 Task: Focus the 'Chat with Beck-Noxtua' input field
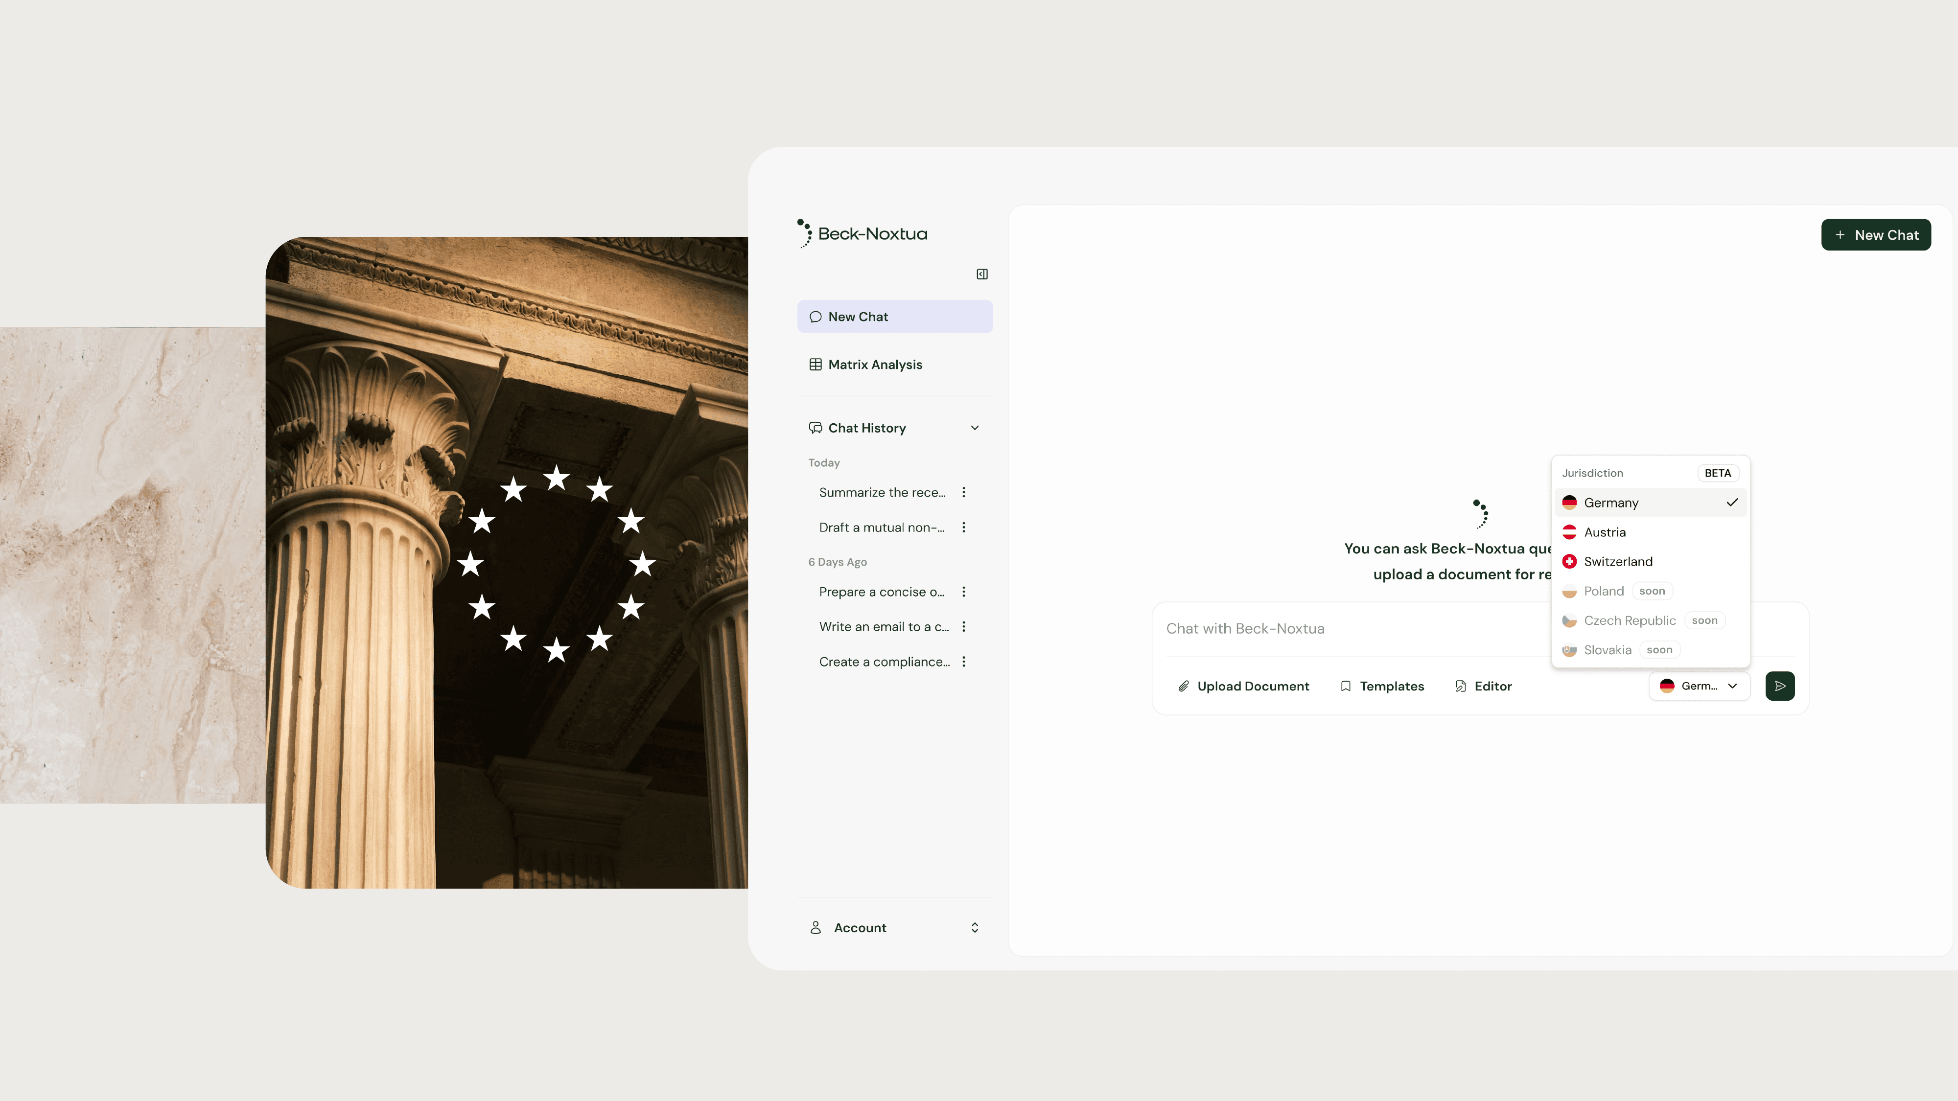coord(1353,629)
